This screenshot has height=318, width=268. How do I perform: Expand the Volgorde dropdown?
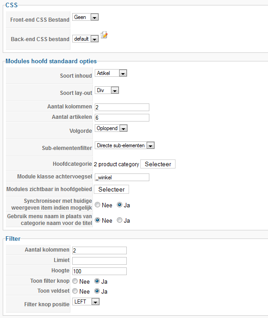[111, 128]
